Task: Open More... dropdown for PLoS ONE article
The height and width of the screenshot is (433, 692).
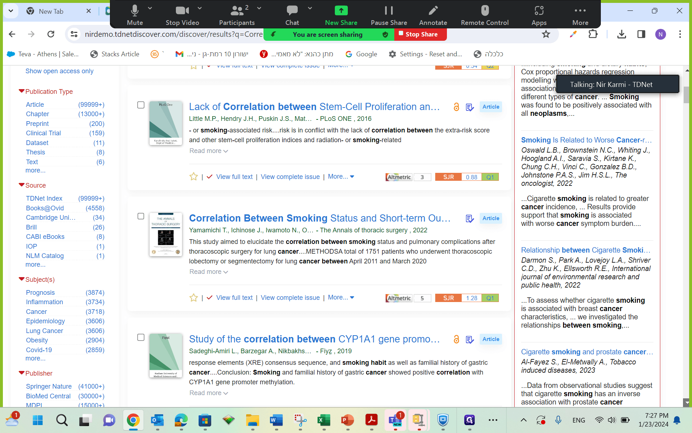Action: tap(341, 176)
